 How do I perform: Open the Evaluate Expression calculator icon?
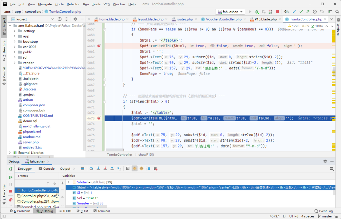click(128, 169)
